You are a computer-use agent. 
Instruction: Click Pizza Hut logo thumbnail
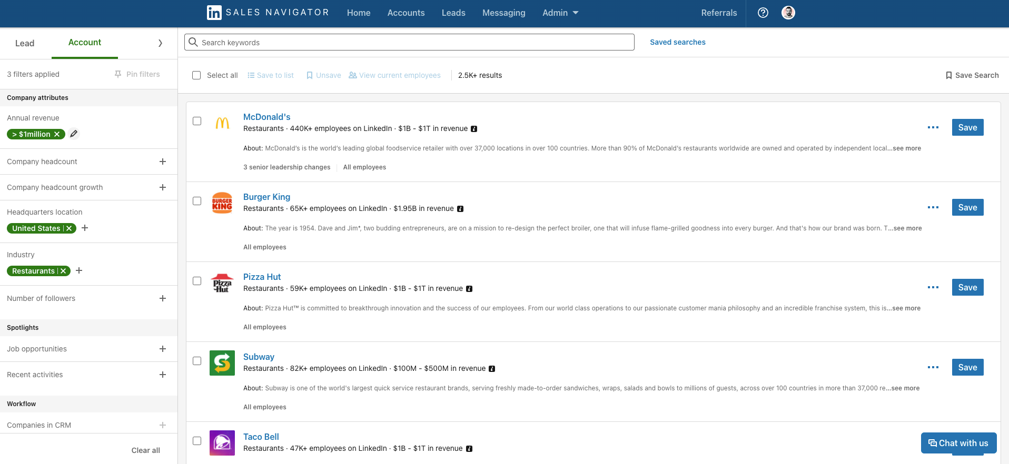pyautogui.click(x=222, y=283)
